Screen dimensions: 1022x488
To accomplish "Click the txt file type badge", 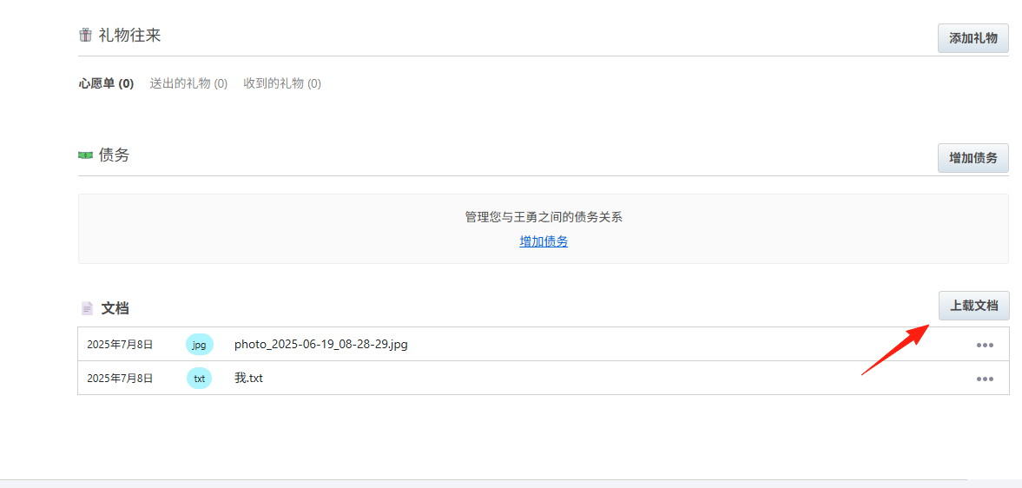I will 200,378.
